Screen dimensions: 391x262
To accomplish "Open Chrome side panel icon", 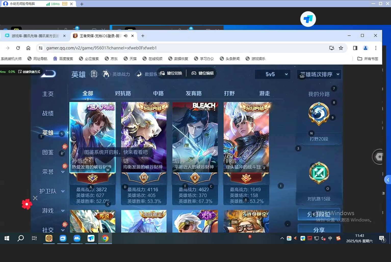I will coord(355,48).
